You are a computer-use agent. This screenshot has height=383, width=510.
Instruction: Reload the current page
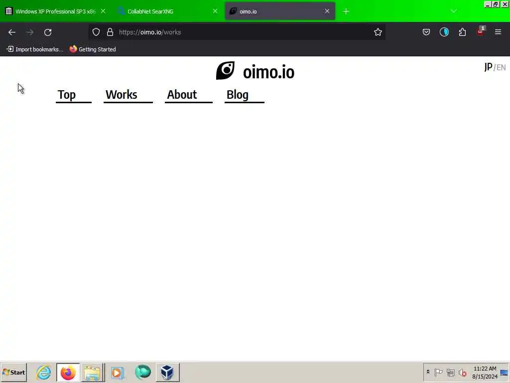[48, 32]
